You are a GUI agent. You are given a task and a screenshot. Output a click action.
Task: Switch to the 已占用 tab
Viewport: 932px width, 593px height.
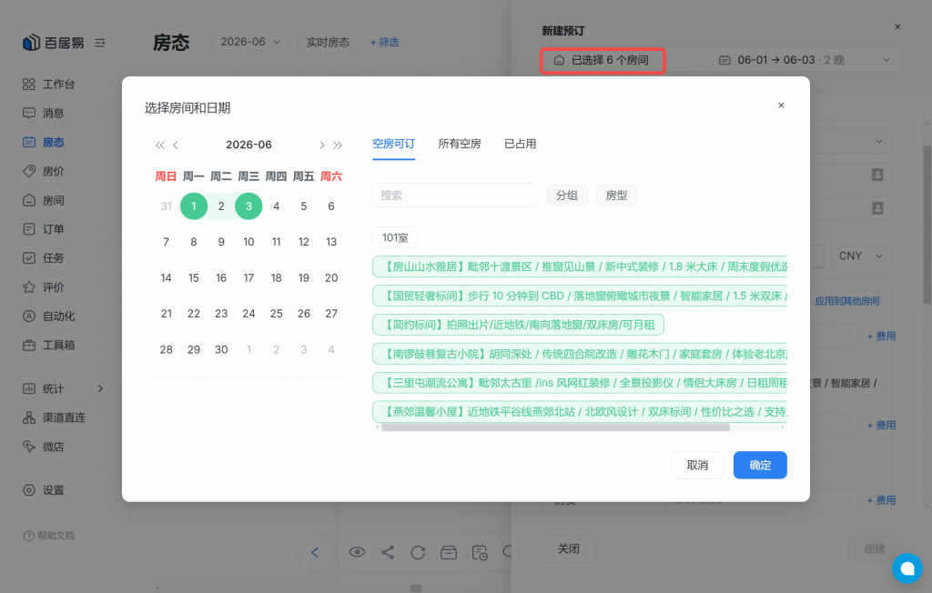pos(520,144)
